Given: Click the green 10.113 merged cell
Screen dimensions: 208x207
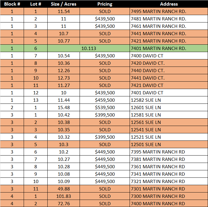Looking at the screenshot, I should coord(88,48).
